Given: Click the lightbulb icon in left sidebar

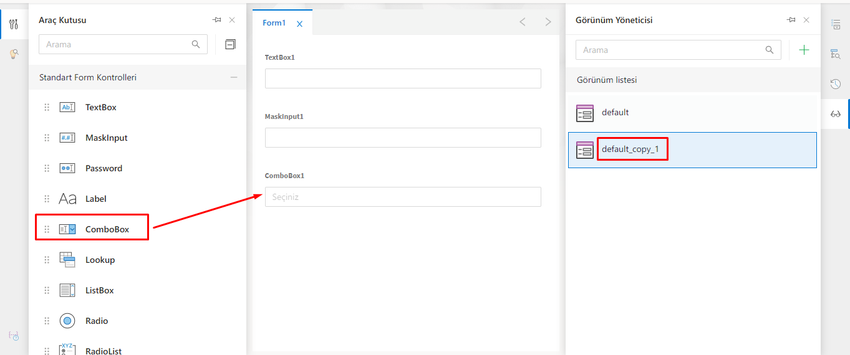Looking at the screenshot, I should (14, 54).
